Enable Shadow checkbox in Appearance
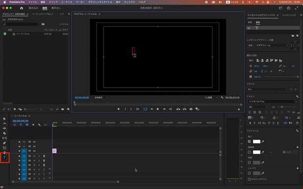 point(249,173)
